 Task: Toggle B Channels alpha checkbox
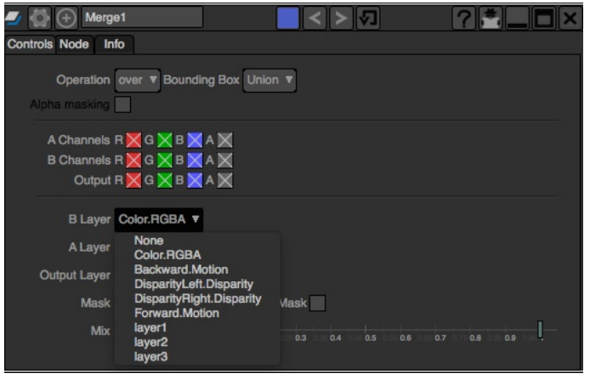click(x=225, y=160)
